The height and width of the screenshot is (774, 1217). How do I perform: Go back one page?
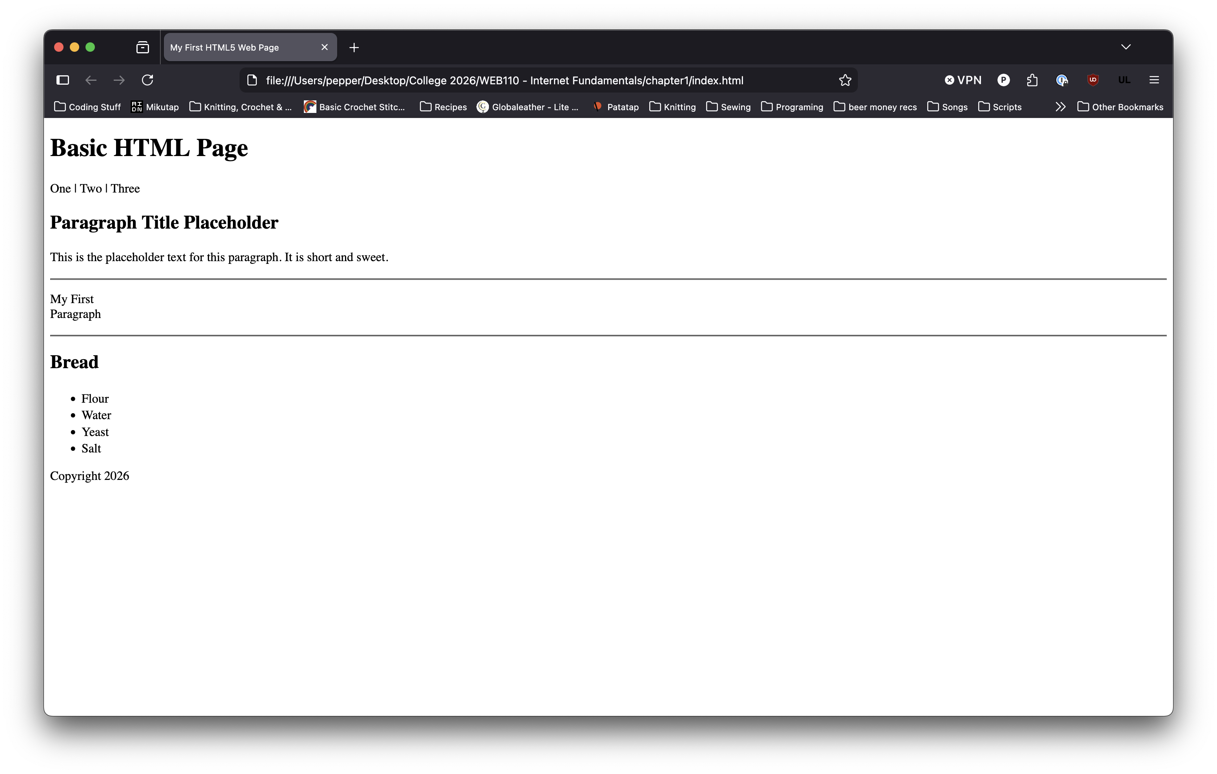[91, 80]
